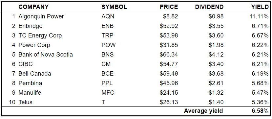Select the ENB symbol cell
Viewport: 272px width, 119px height.
click(x=107, y=26)
